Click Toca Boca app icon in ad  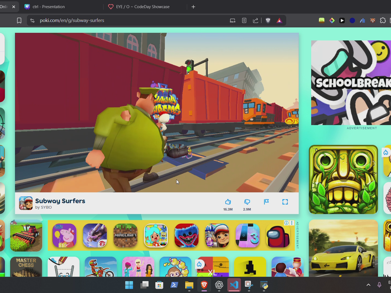coord(156,235)
